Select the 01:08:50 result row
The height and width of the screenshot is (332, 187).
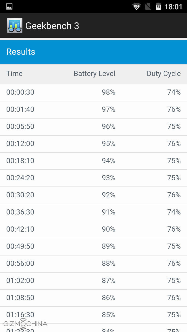click(x=94, y=298)
